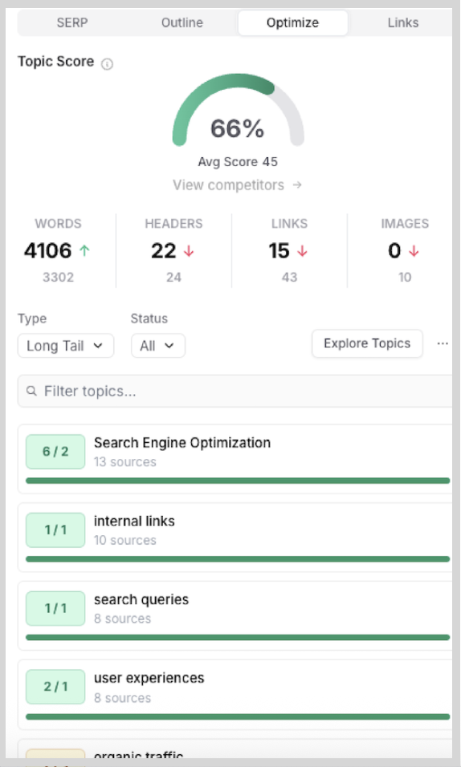Image resolution: width=461 pixels, height=767 pixels.
Task: Click the View competitors link
Action: point(228,185)
